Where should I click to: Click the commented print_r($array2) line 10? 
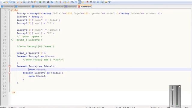point(26,40)
